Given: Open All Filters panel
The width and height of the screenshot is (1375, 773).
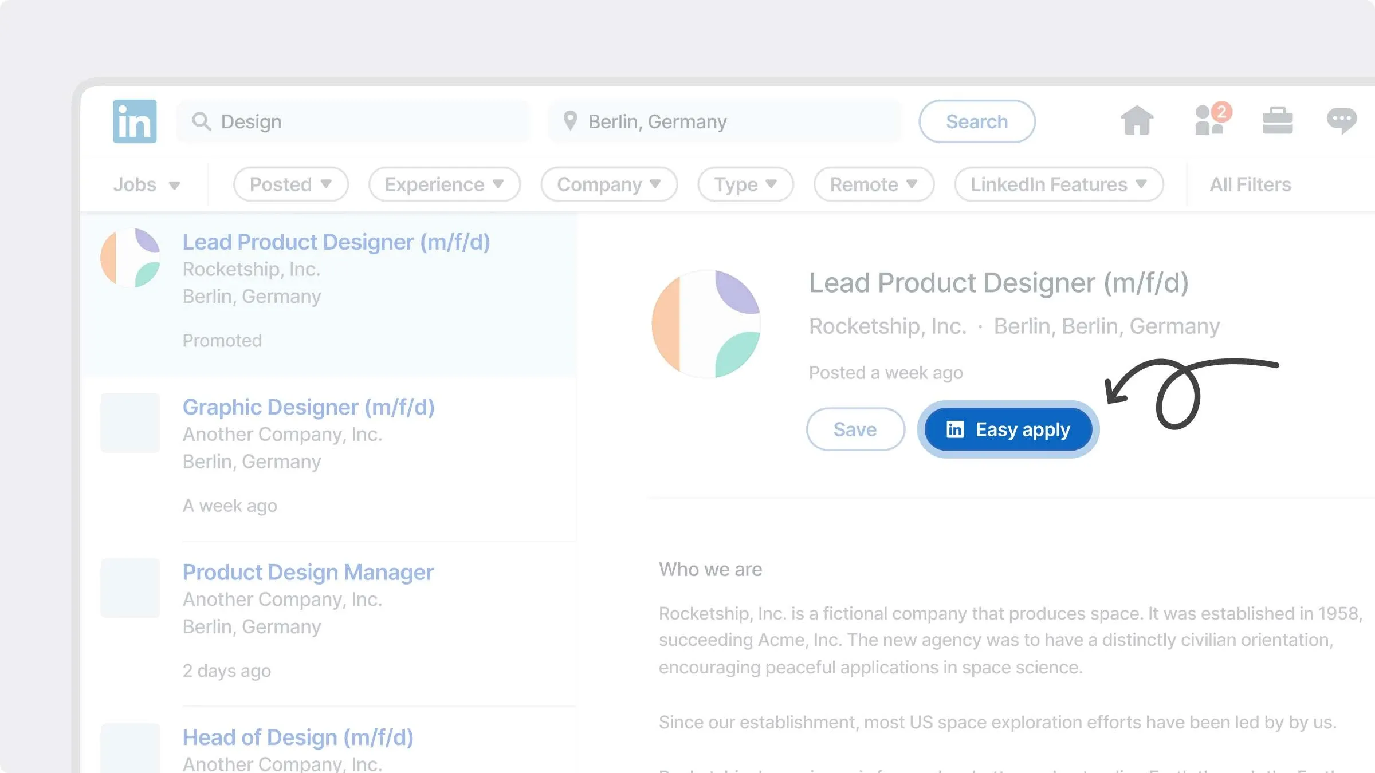Looking at the screenshot, I should point(1250,184).
